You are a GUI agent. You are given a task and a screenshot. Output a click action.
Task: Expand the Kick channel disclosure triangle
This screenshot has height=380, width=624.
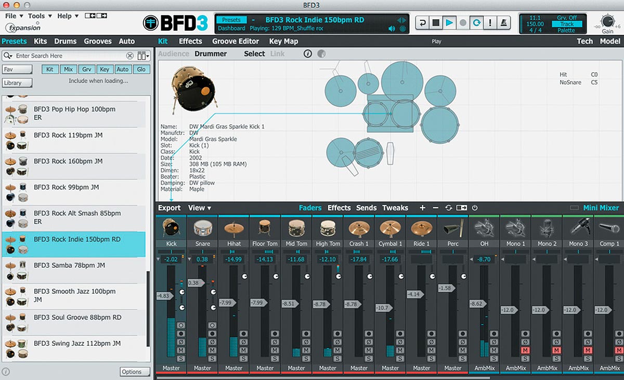(x=159, y=259)
